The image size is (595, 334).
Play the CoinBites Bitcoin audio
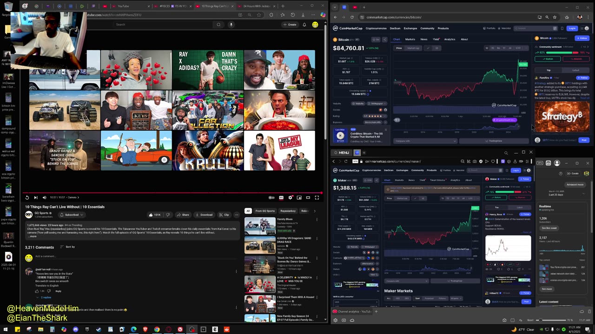point(340,135)
